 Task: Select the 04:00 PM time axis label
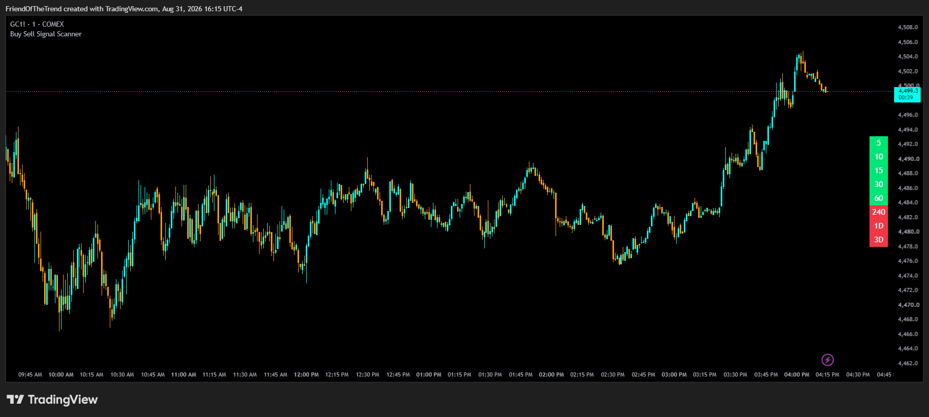pos(797,374)
